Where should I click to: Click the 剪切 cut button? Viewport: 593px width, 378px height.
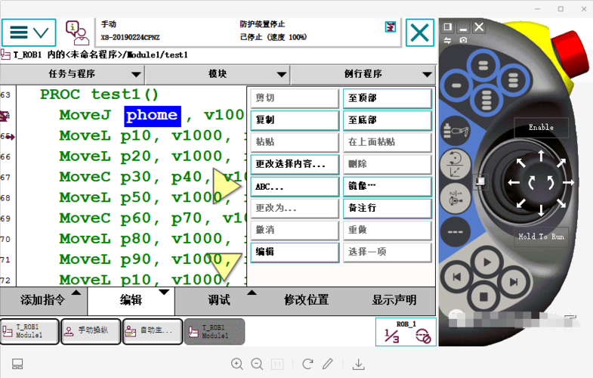pos(295,98)
